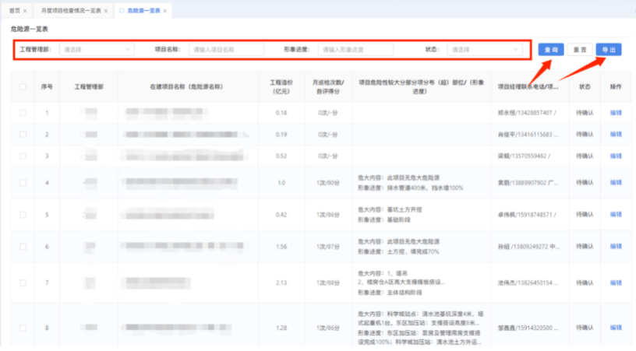The width and height of the screenshot is (636, 351).
Task: Open the 月度项目检查情况一览表 tab
Action: pyautogui.click(x=70, y=11)
